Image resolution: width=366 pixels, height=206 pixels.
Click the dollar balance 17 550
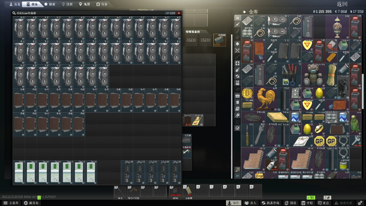[357, 11]
